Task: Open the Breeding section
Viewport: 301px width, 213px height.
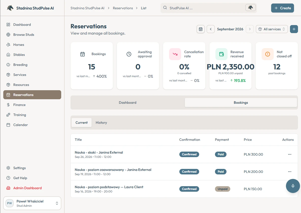Action: click(32, 65)
